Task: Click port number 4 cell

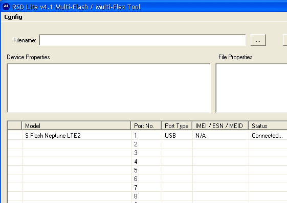Action: (146, 162)
